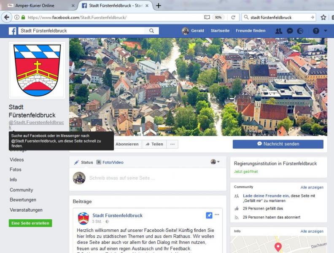334x253 pixels.
Task: Expand posting identity dropdown in composer
Action: (x=215, y=162)
